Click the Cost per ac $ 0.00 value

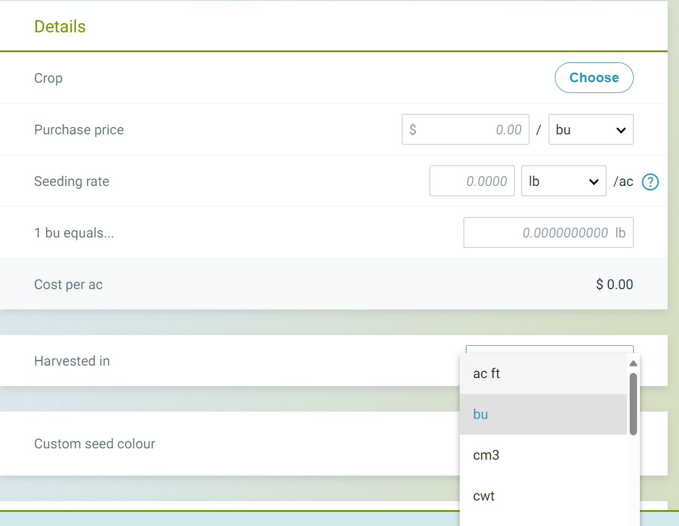pyautogui.click(x=614, y=285)
